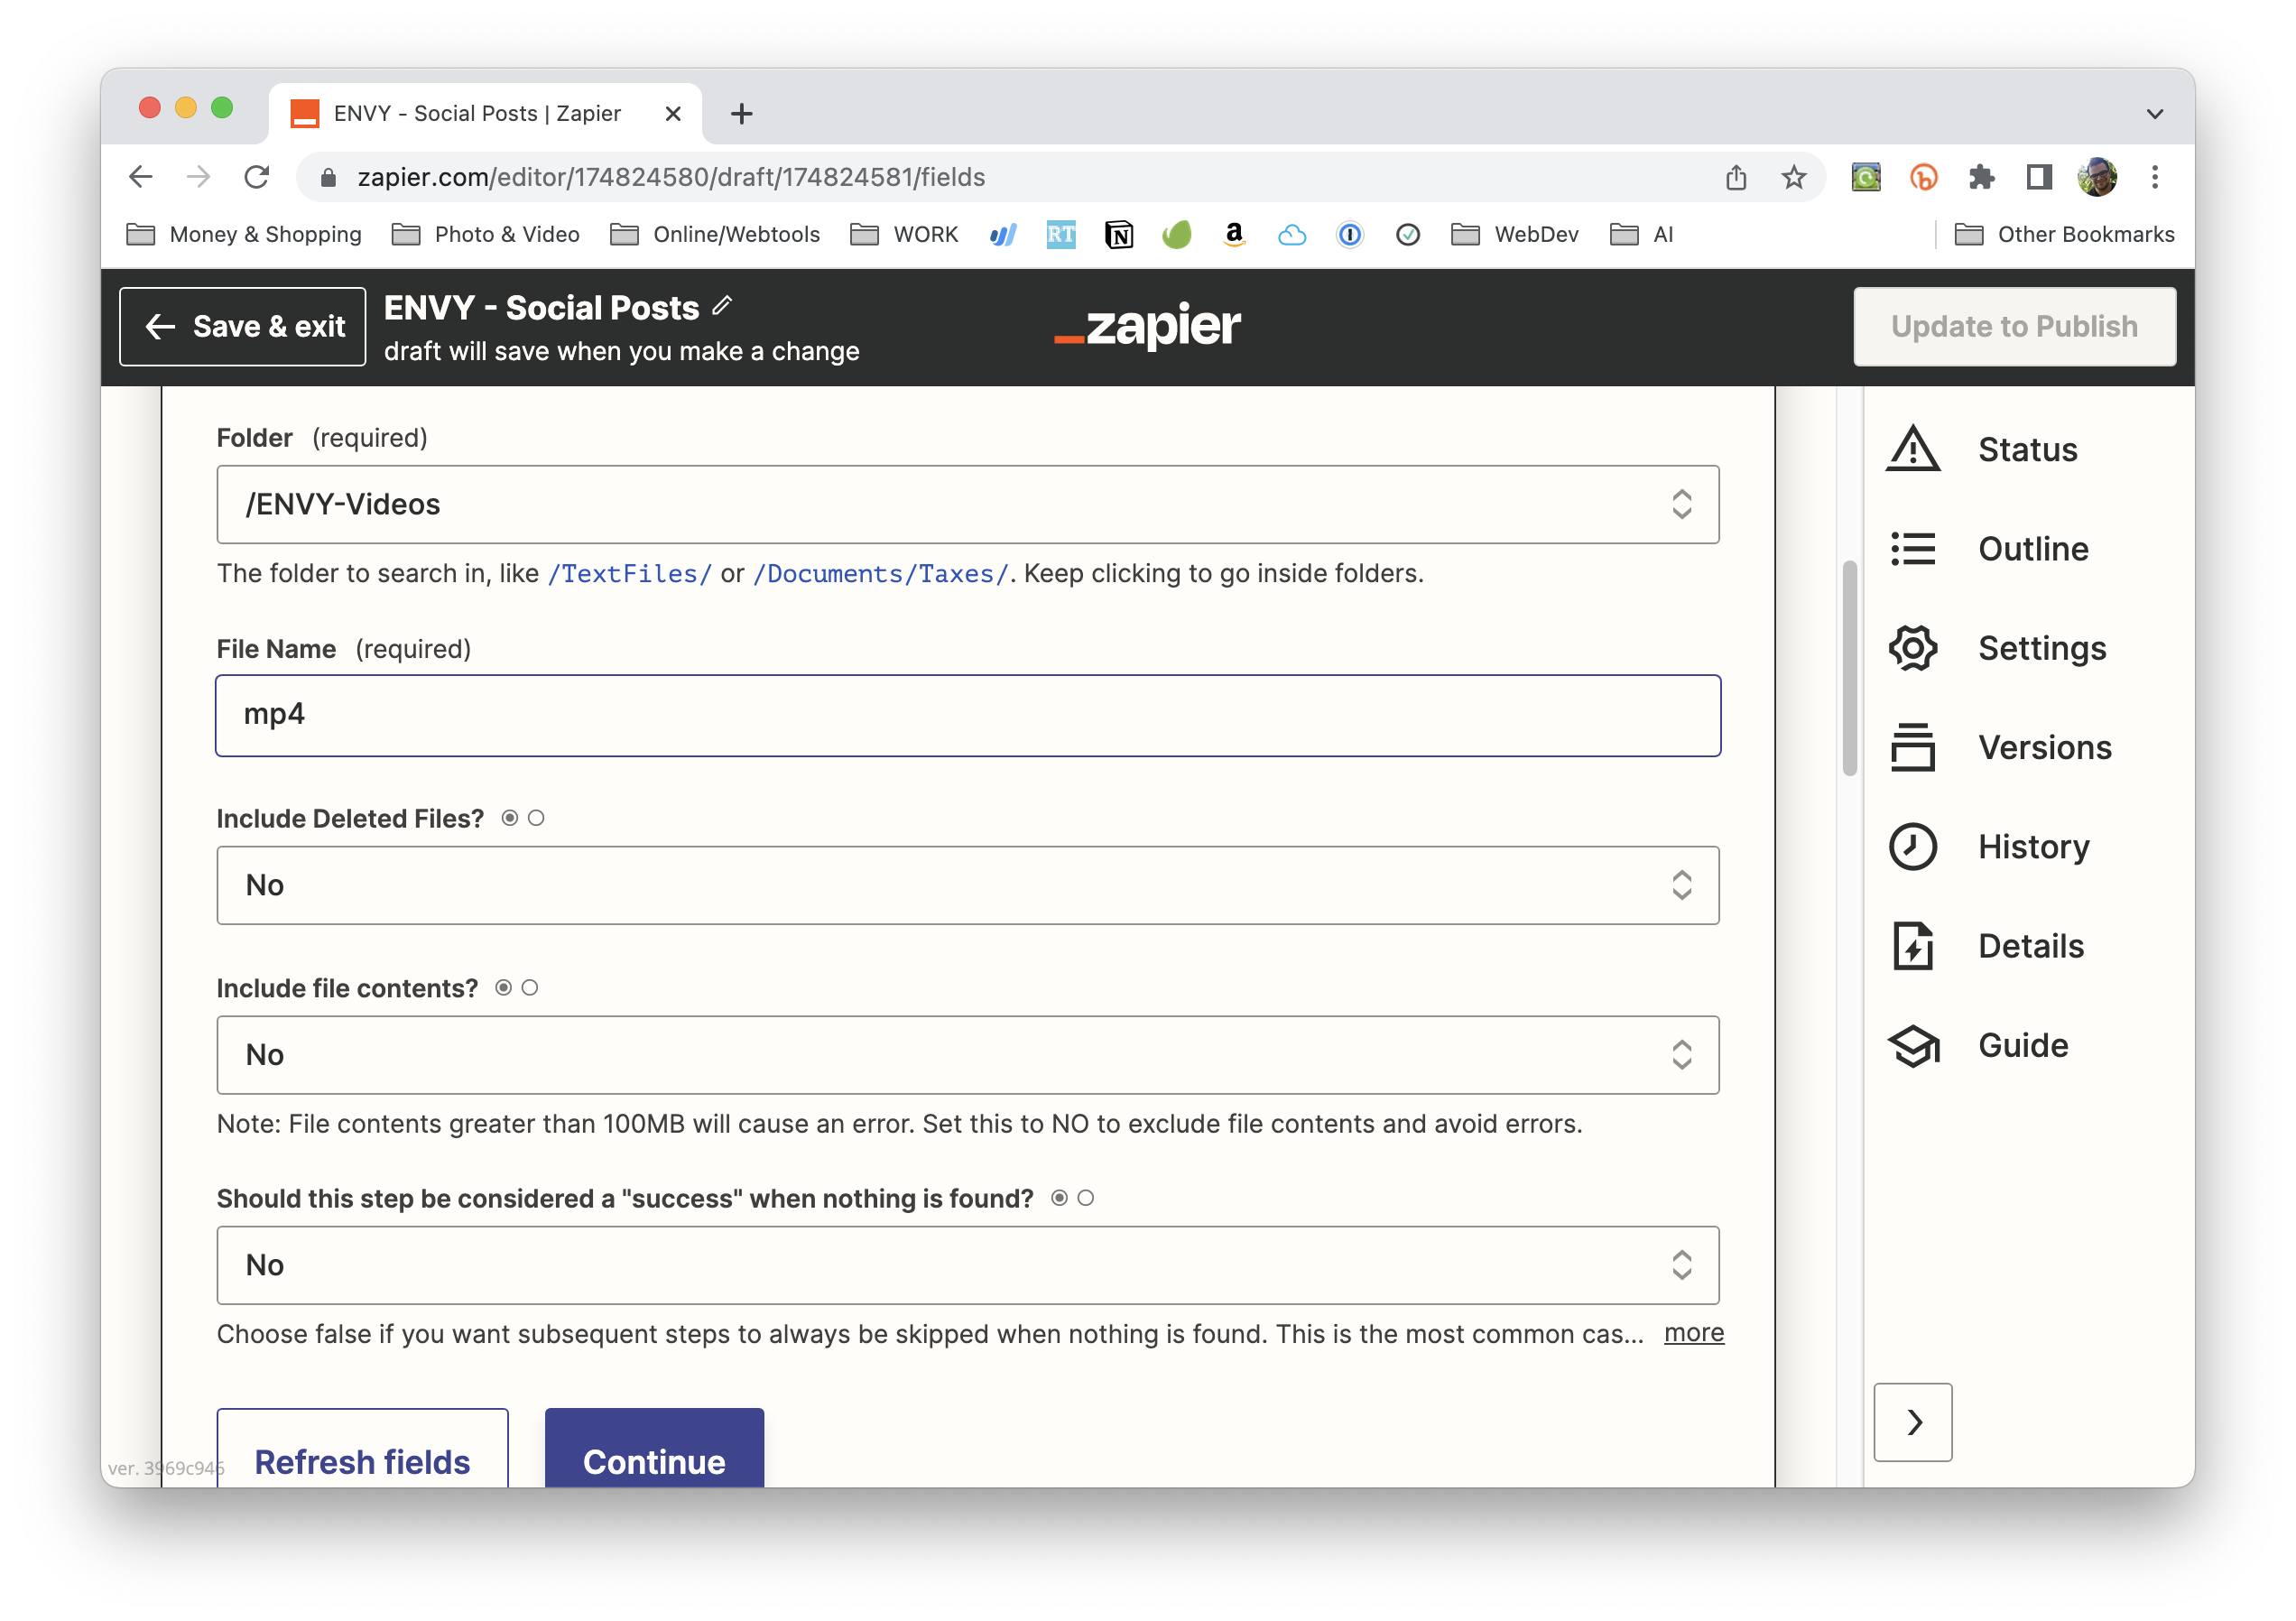Open the Outline list panel
The image size is (2296, 1621).
coord(1989,549)
